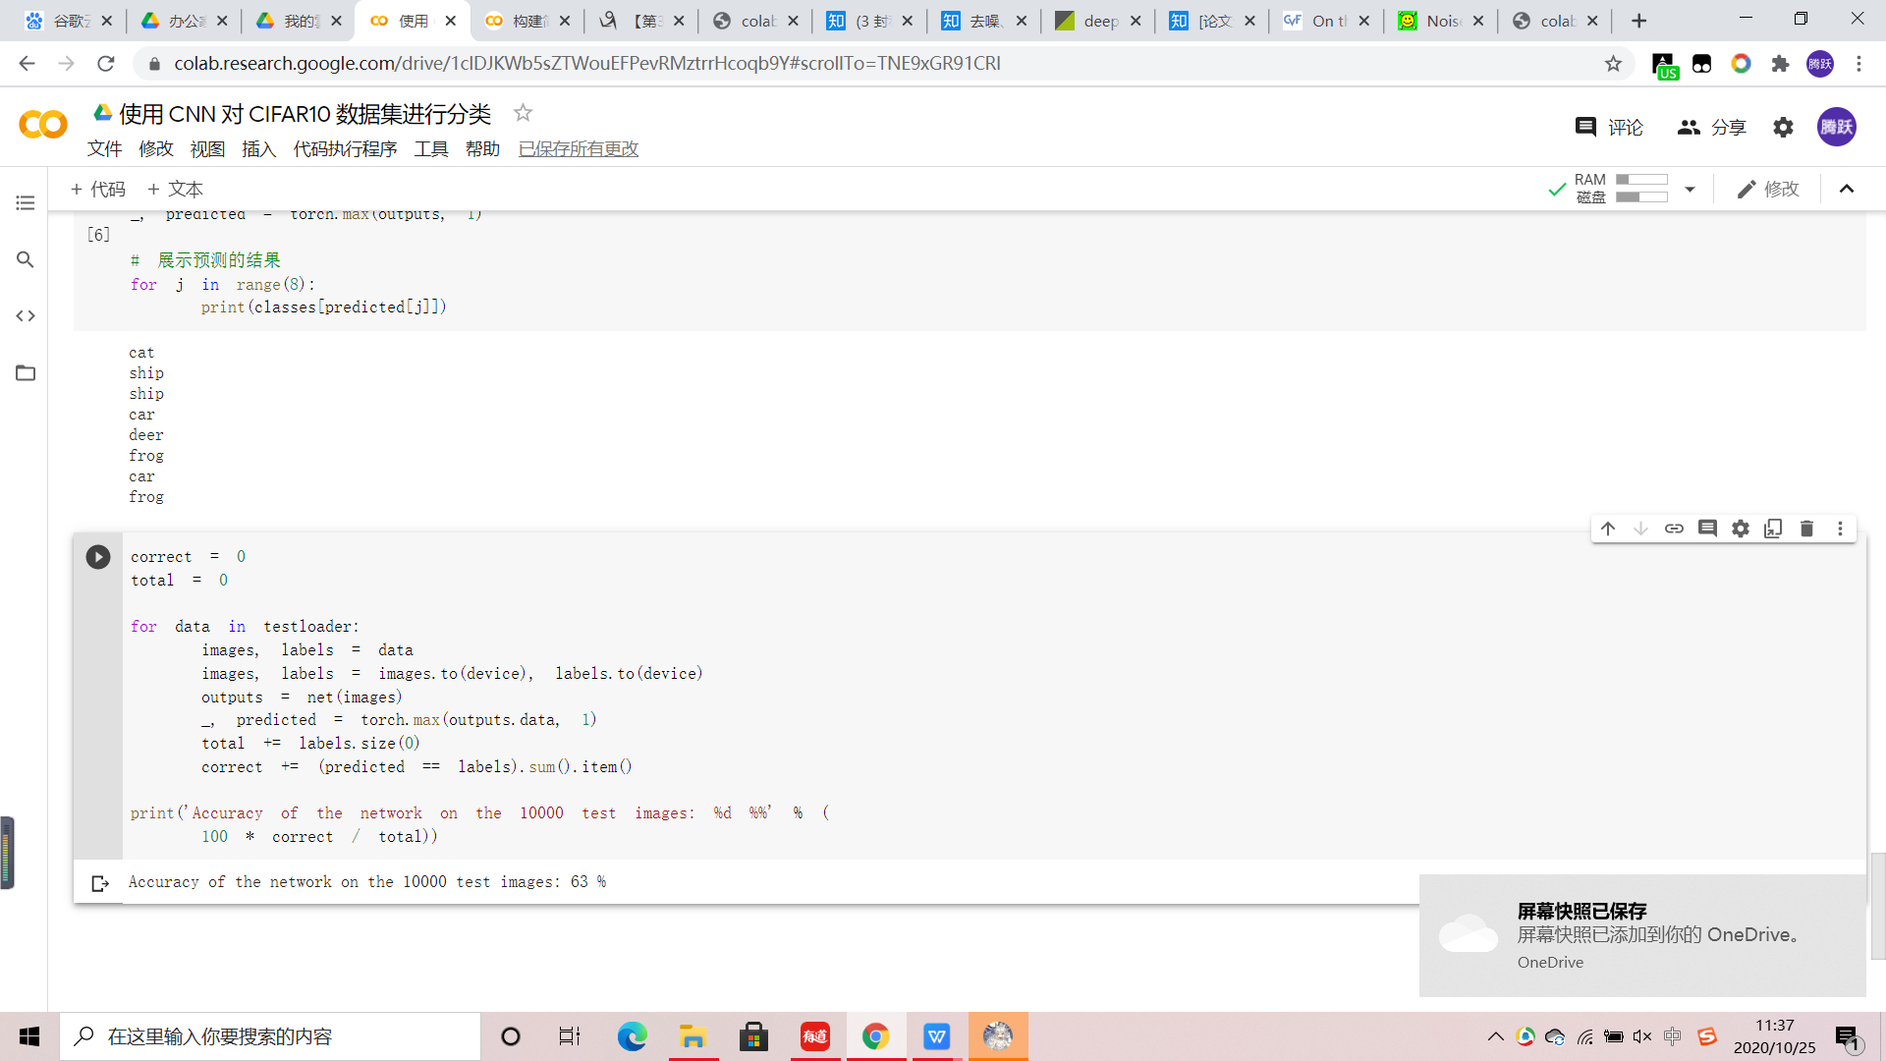Collapse the header with the chevron

coord(1847,189)
